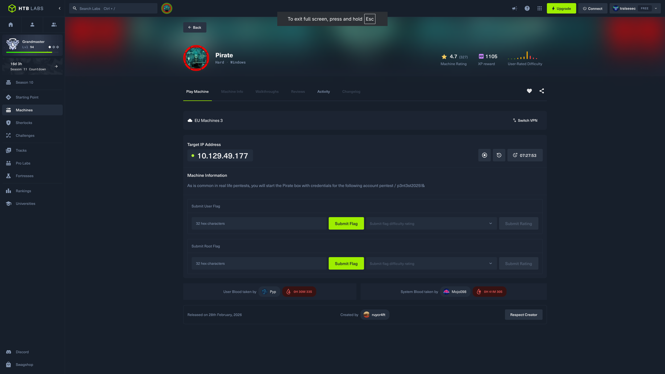Click the Connect button

593,8
